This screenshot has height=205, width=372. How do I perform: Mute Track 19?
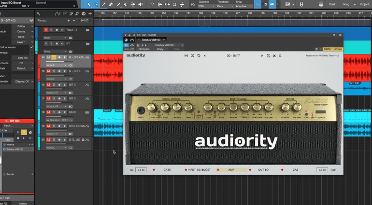pos(46,30)
